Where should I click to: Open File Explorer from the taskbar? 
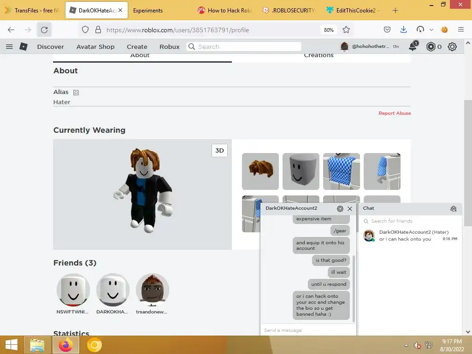click(37, 345)
